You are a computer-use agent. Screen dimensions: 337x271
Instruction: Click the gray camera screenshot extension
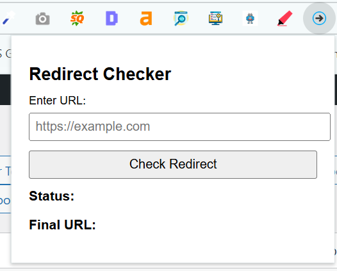click(x=42, y=19)
